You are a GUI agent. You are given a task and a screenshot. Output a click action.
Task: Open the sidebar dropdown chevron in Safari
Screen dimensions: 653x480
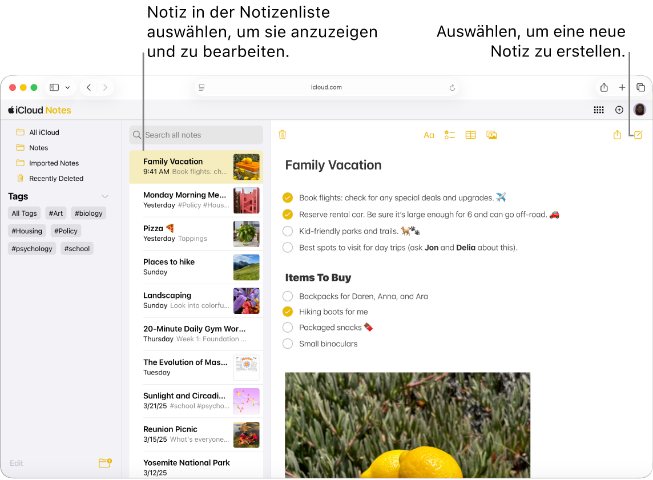tap(67, 87)
